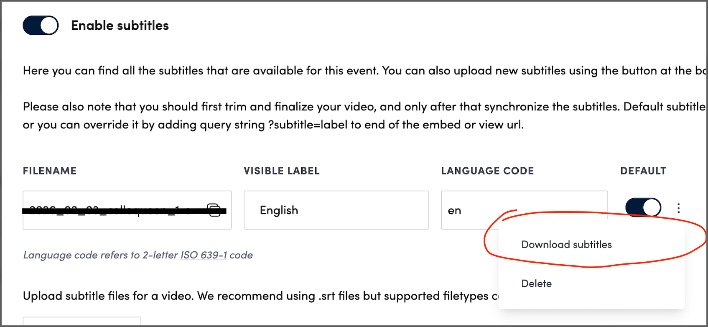Choose Download subtitles from the menu
The width and height of the screenshot is (708, 327).
[x=566, y=245]
